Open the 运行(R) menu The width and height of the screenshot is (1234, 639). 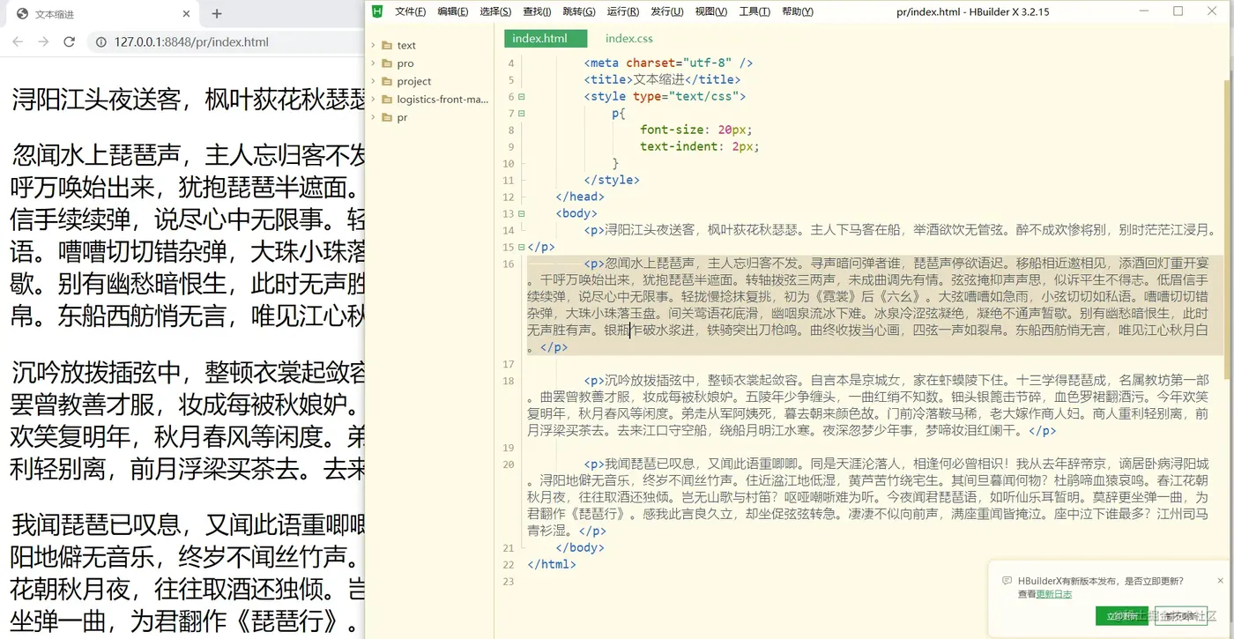coord(623,11)
